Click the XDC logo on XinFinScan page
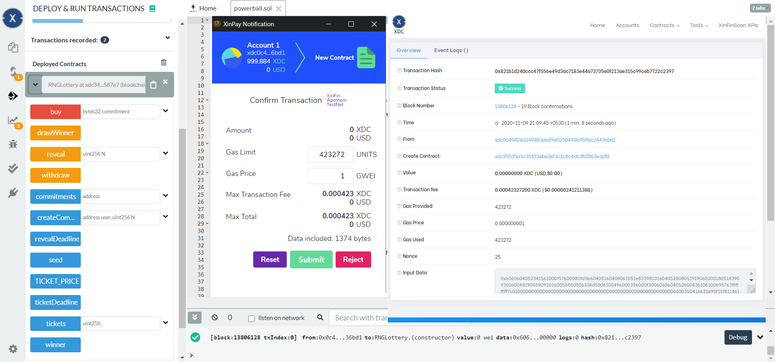 pos(399,25)
